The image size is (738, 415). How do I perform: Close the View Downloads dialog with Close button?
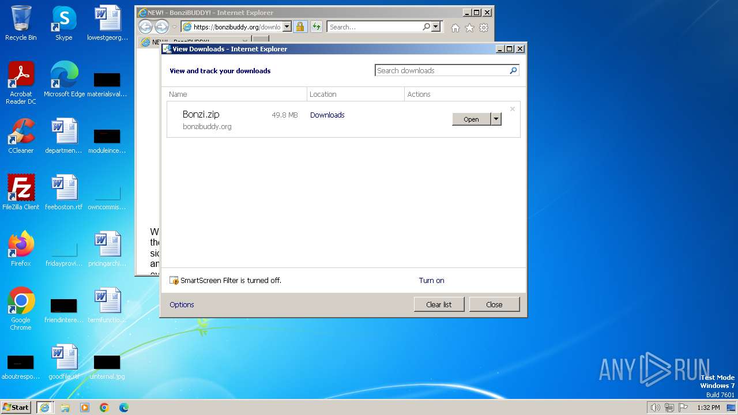pos(494,304)
